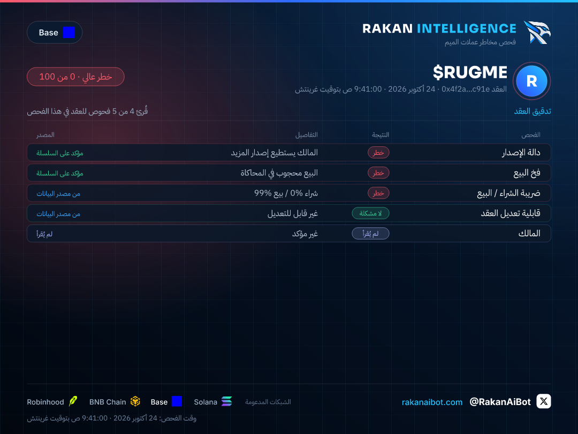Click 'من مصدر البيانات' in contract upgradability row
The width and height of the screenshot is (578, 434).
pyautogui.click(x=58, y=214)
